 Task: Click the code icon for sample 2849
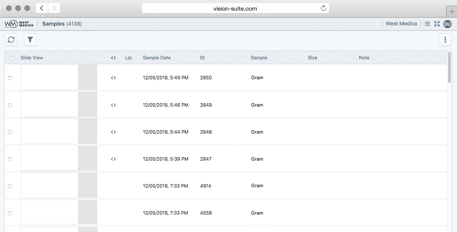click(x=113, y=105)
